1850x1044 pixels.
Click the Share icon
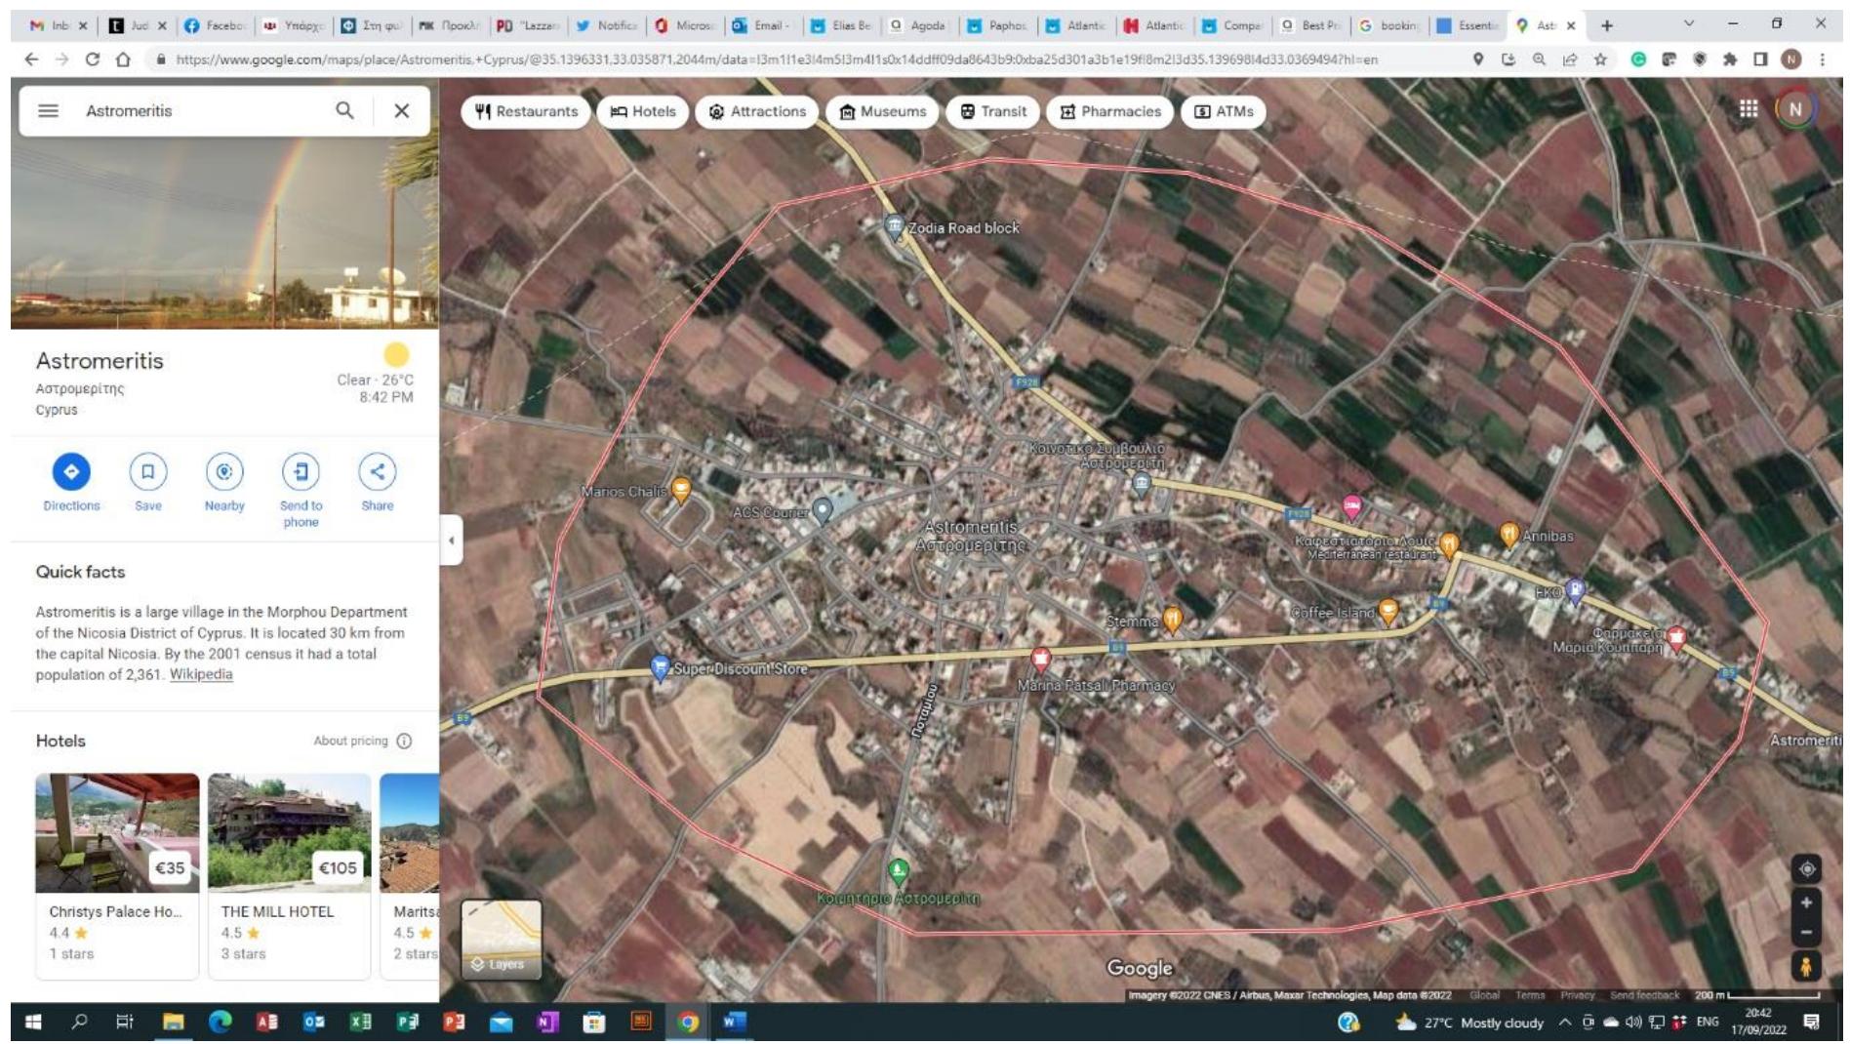point(377,472)
